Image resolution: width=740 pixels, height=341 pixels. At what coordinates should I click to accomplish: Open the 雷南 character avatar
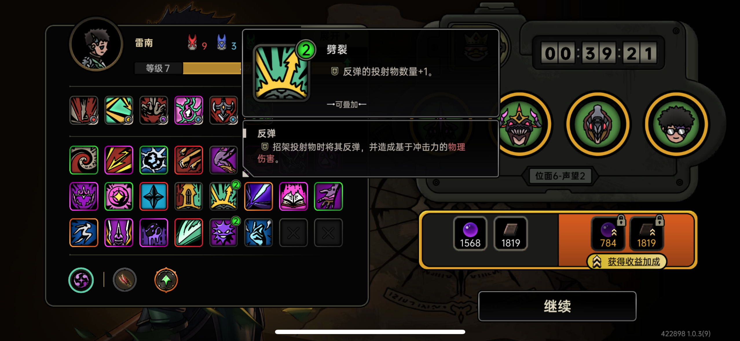coord(96,44)
